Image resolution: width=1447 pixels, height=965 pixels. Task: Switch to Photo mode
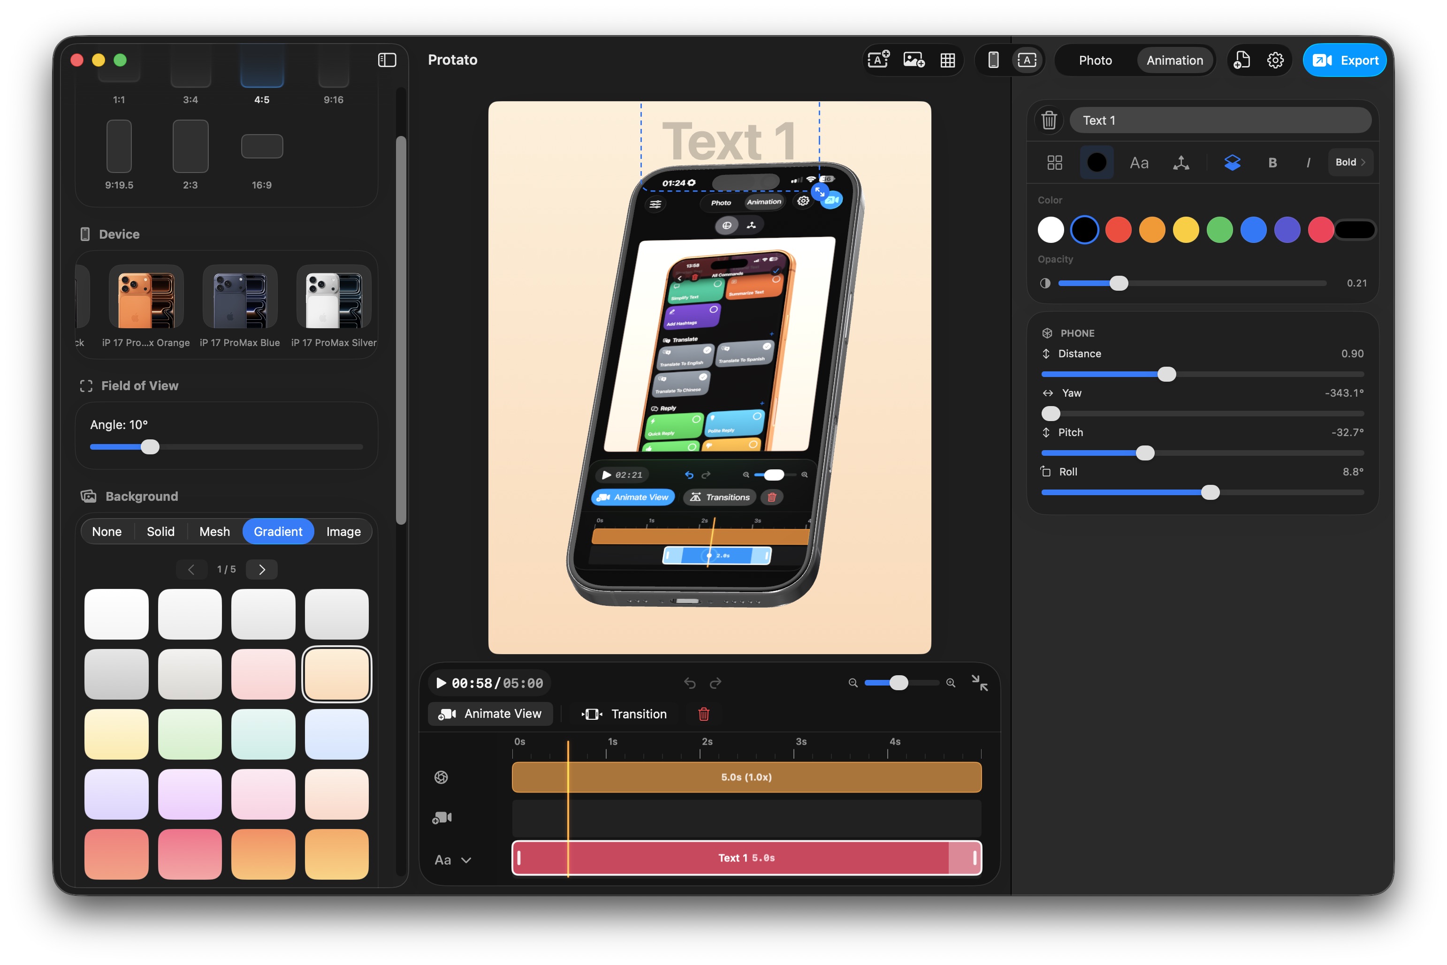click(x=1096, y=60)
